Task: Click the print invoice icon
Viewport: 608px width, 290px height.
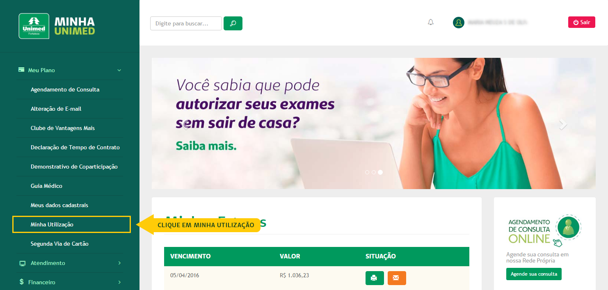Action: 375,278
